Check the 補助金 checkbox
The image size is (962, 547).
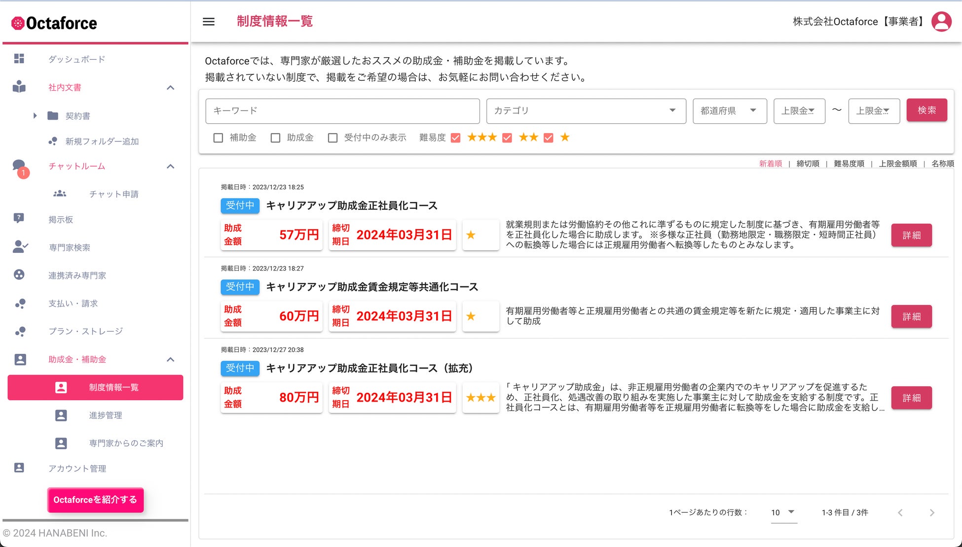pyautogui.click(x=218, y=138)
